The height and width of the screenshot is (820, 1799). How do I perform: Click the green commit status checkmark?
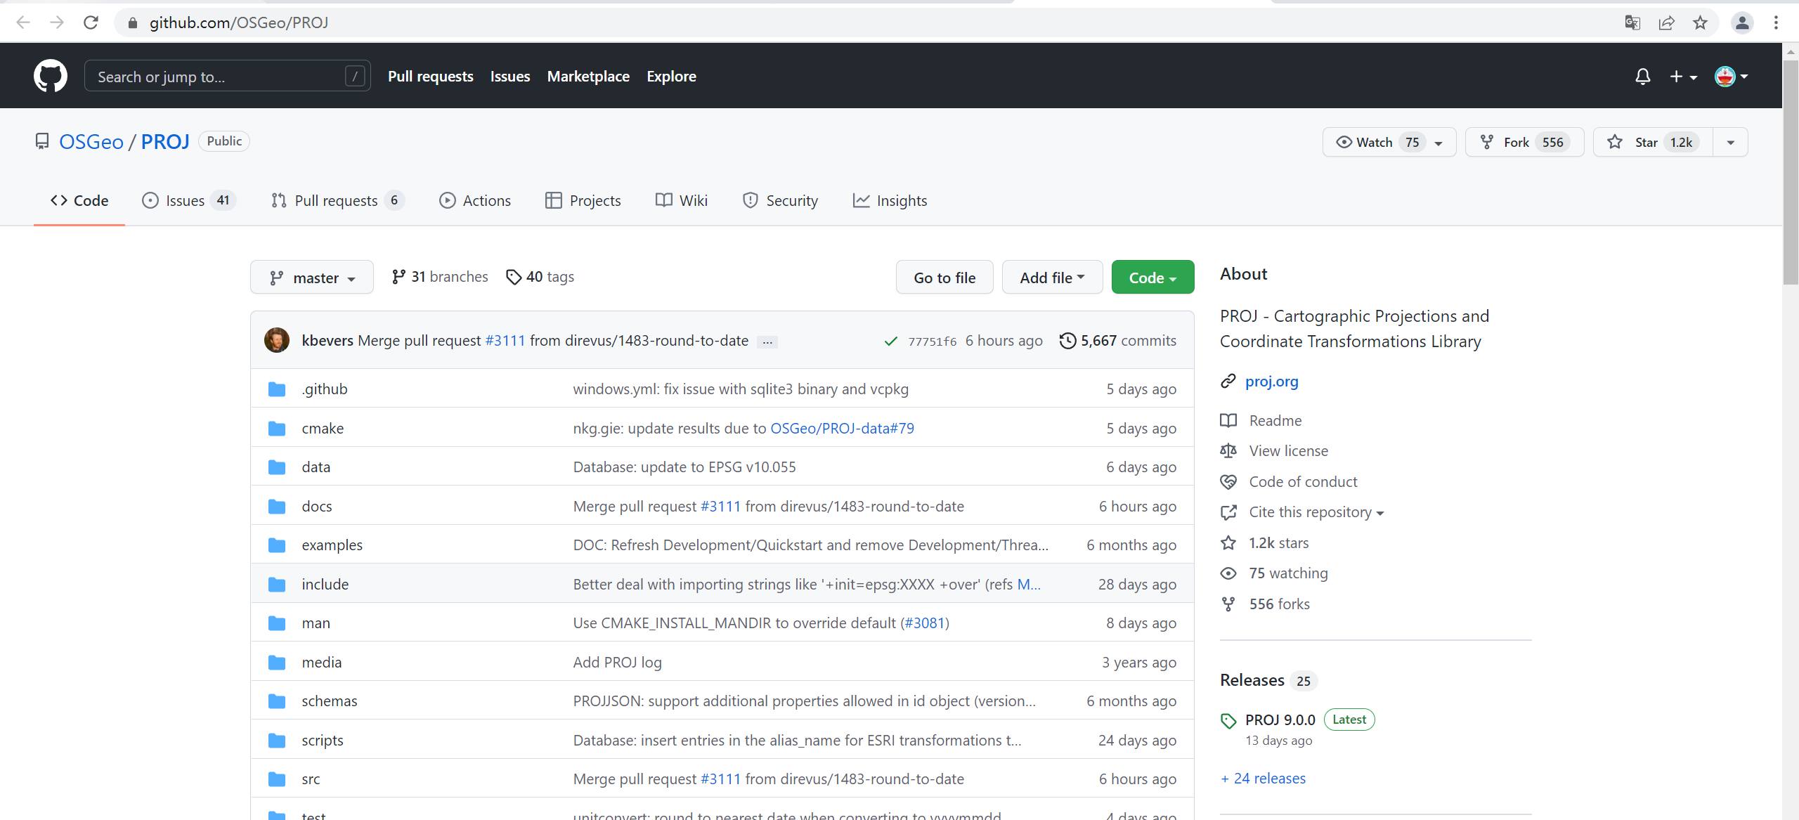click(x=890, y=341)
